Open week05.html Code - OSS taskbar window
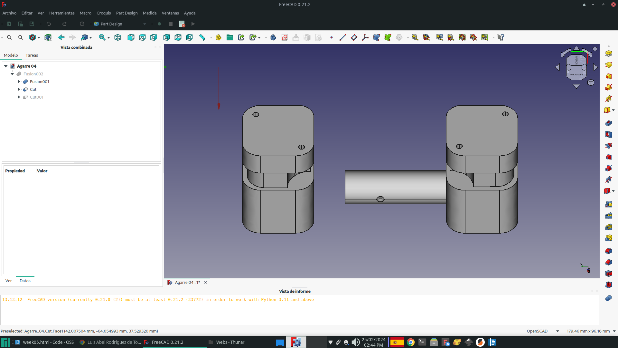This screenshot has height=348, width=618. [44, 342]
